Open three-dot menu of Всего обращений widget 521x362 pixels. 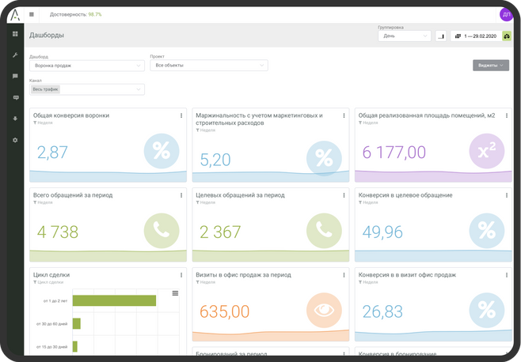click(x=181, y=195)
